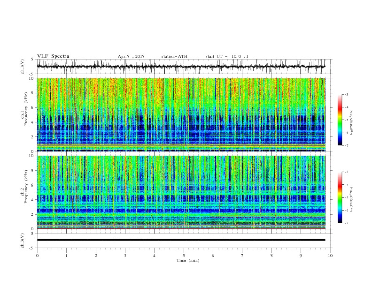Click the time axis tick label "5"
The height and width of the screenshot is (287, 372).
(184, 256)
